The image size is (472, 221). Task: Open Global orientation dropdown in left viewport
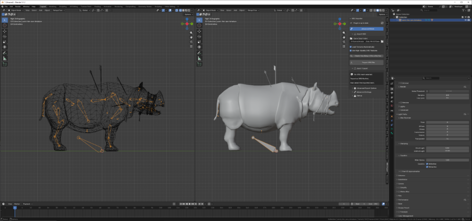85,10
